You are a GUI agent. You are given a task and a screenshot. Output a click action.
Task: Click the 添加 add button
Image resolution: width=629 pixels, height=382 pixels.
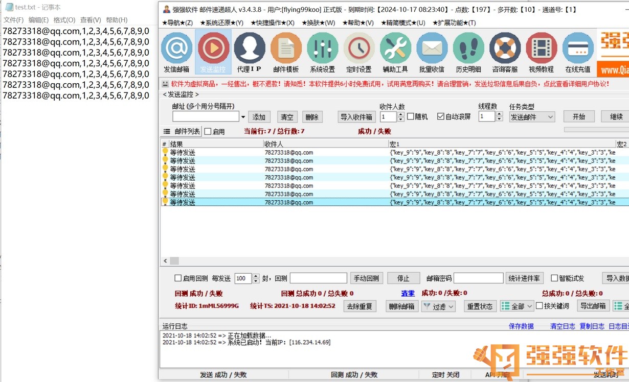[259, 117]
